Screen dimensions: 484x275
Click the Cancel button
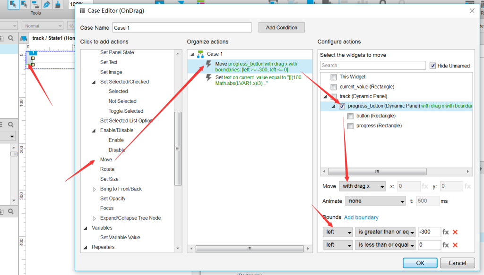(x=458, y=263)
